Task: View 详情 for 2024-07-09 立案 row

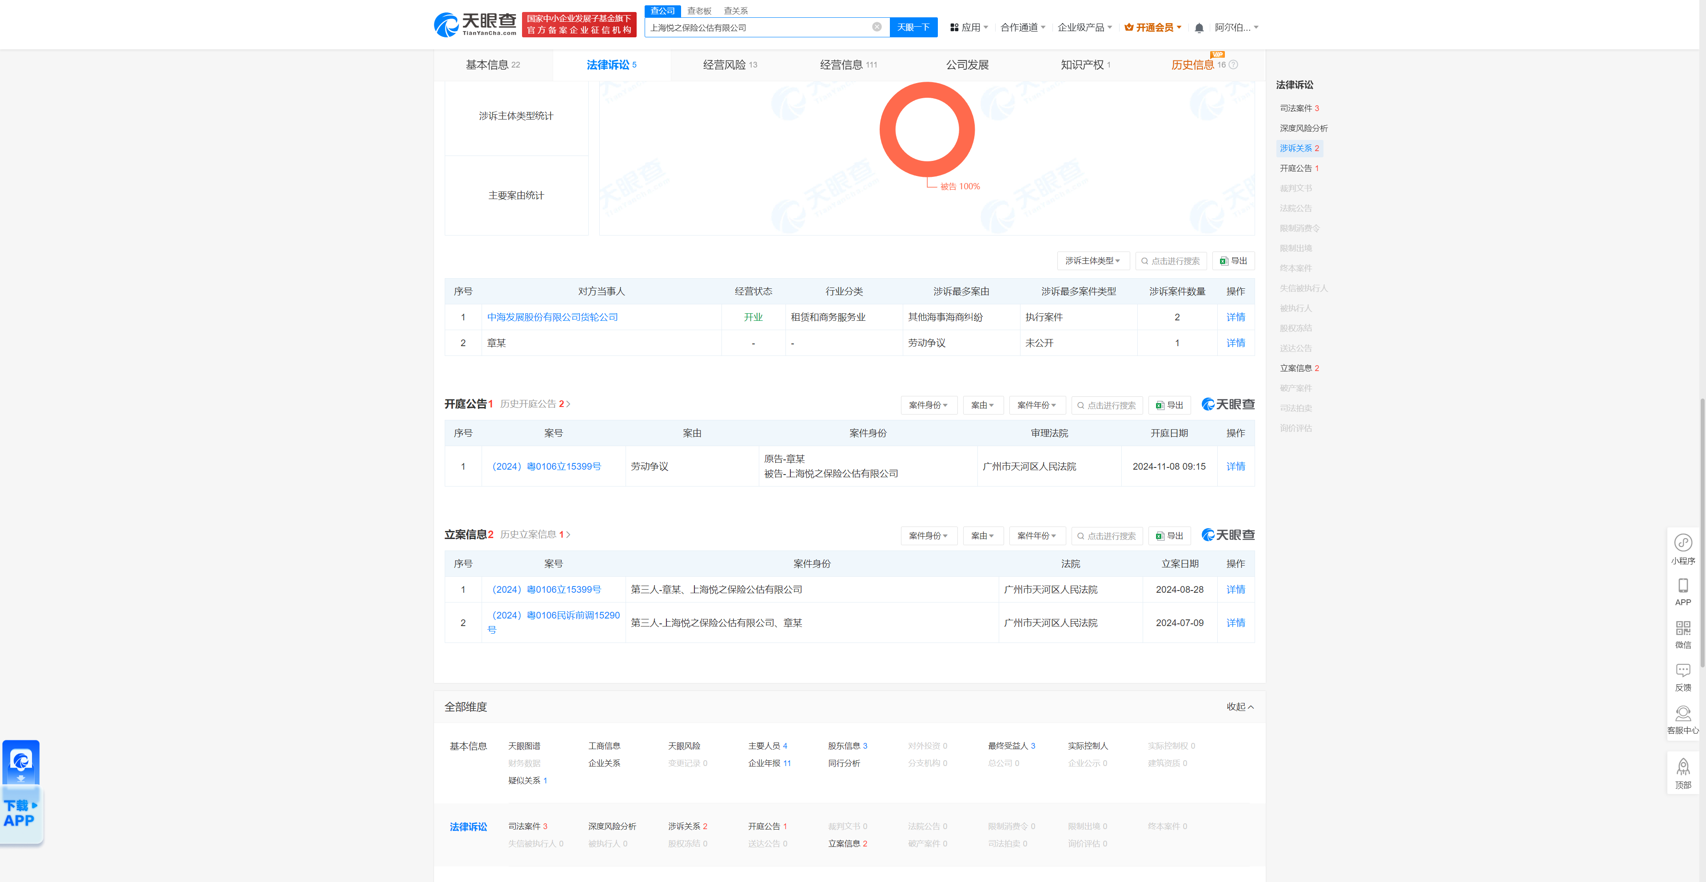Action: (1235, 623)
